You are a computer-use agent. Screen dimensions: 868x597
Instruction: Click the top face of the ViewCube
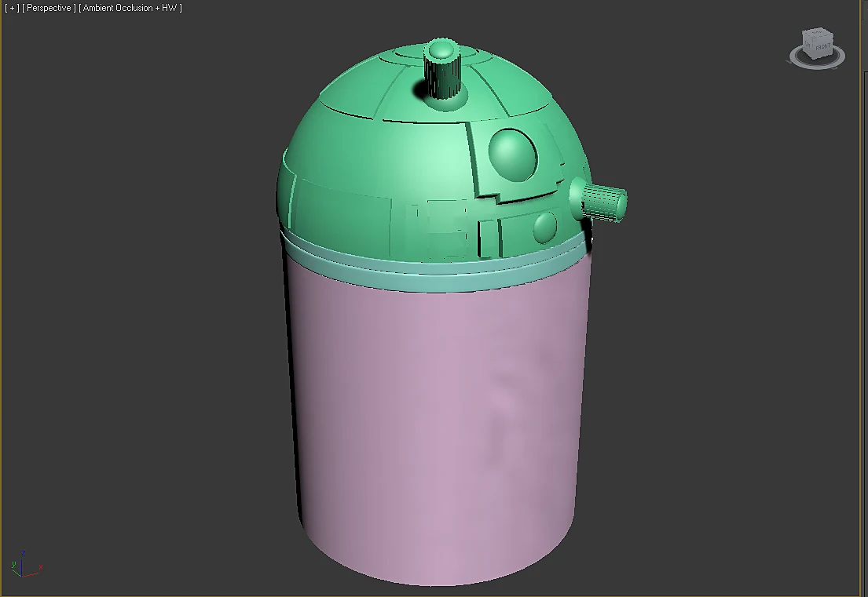(818, 34)
